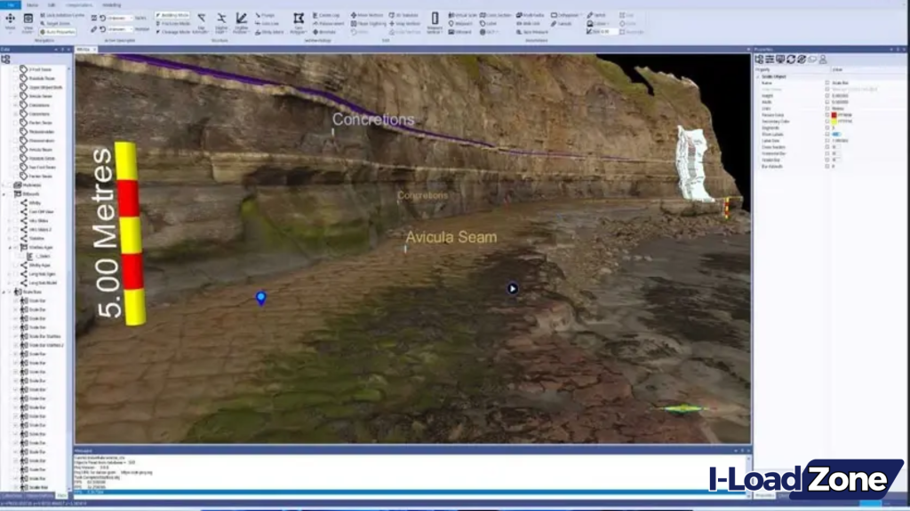The height and width of the screenshot is (511, 910).
Task: Collapse the Scale Bars tree node
Action: (5, 291)
